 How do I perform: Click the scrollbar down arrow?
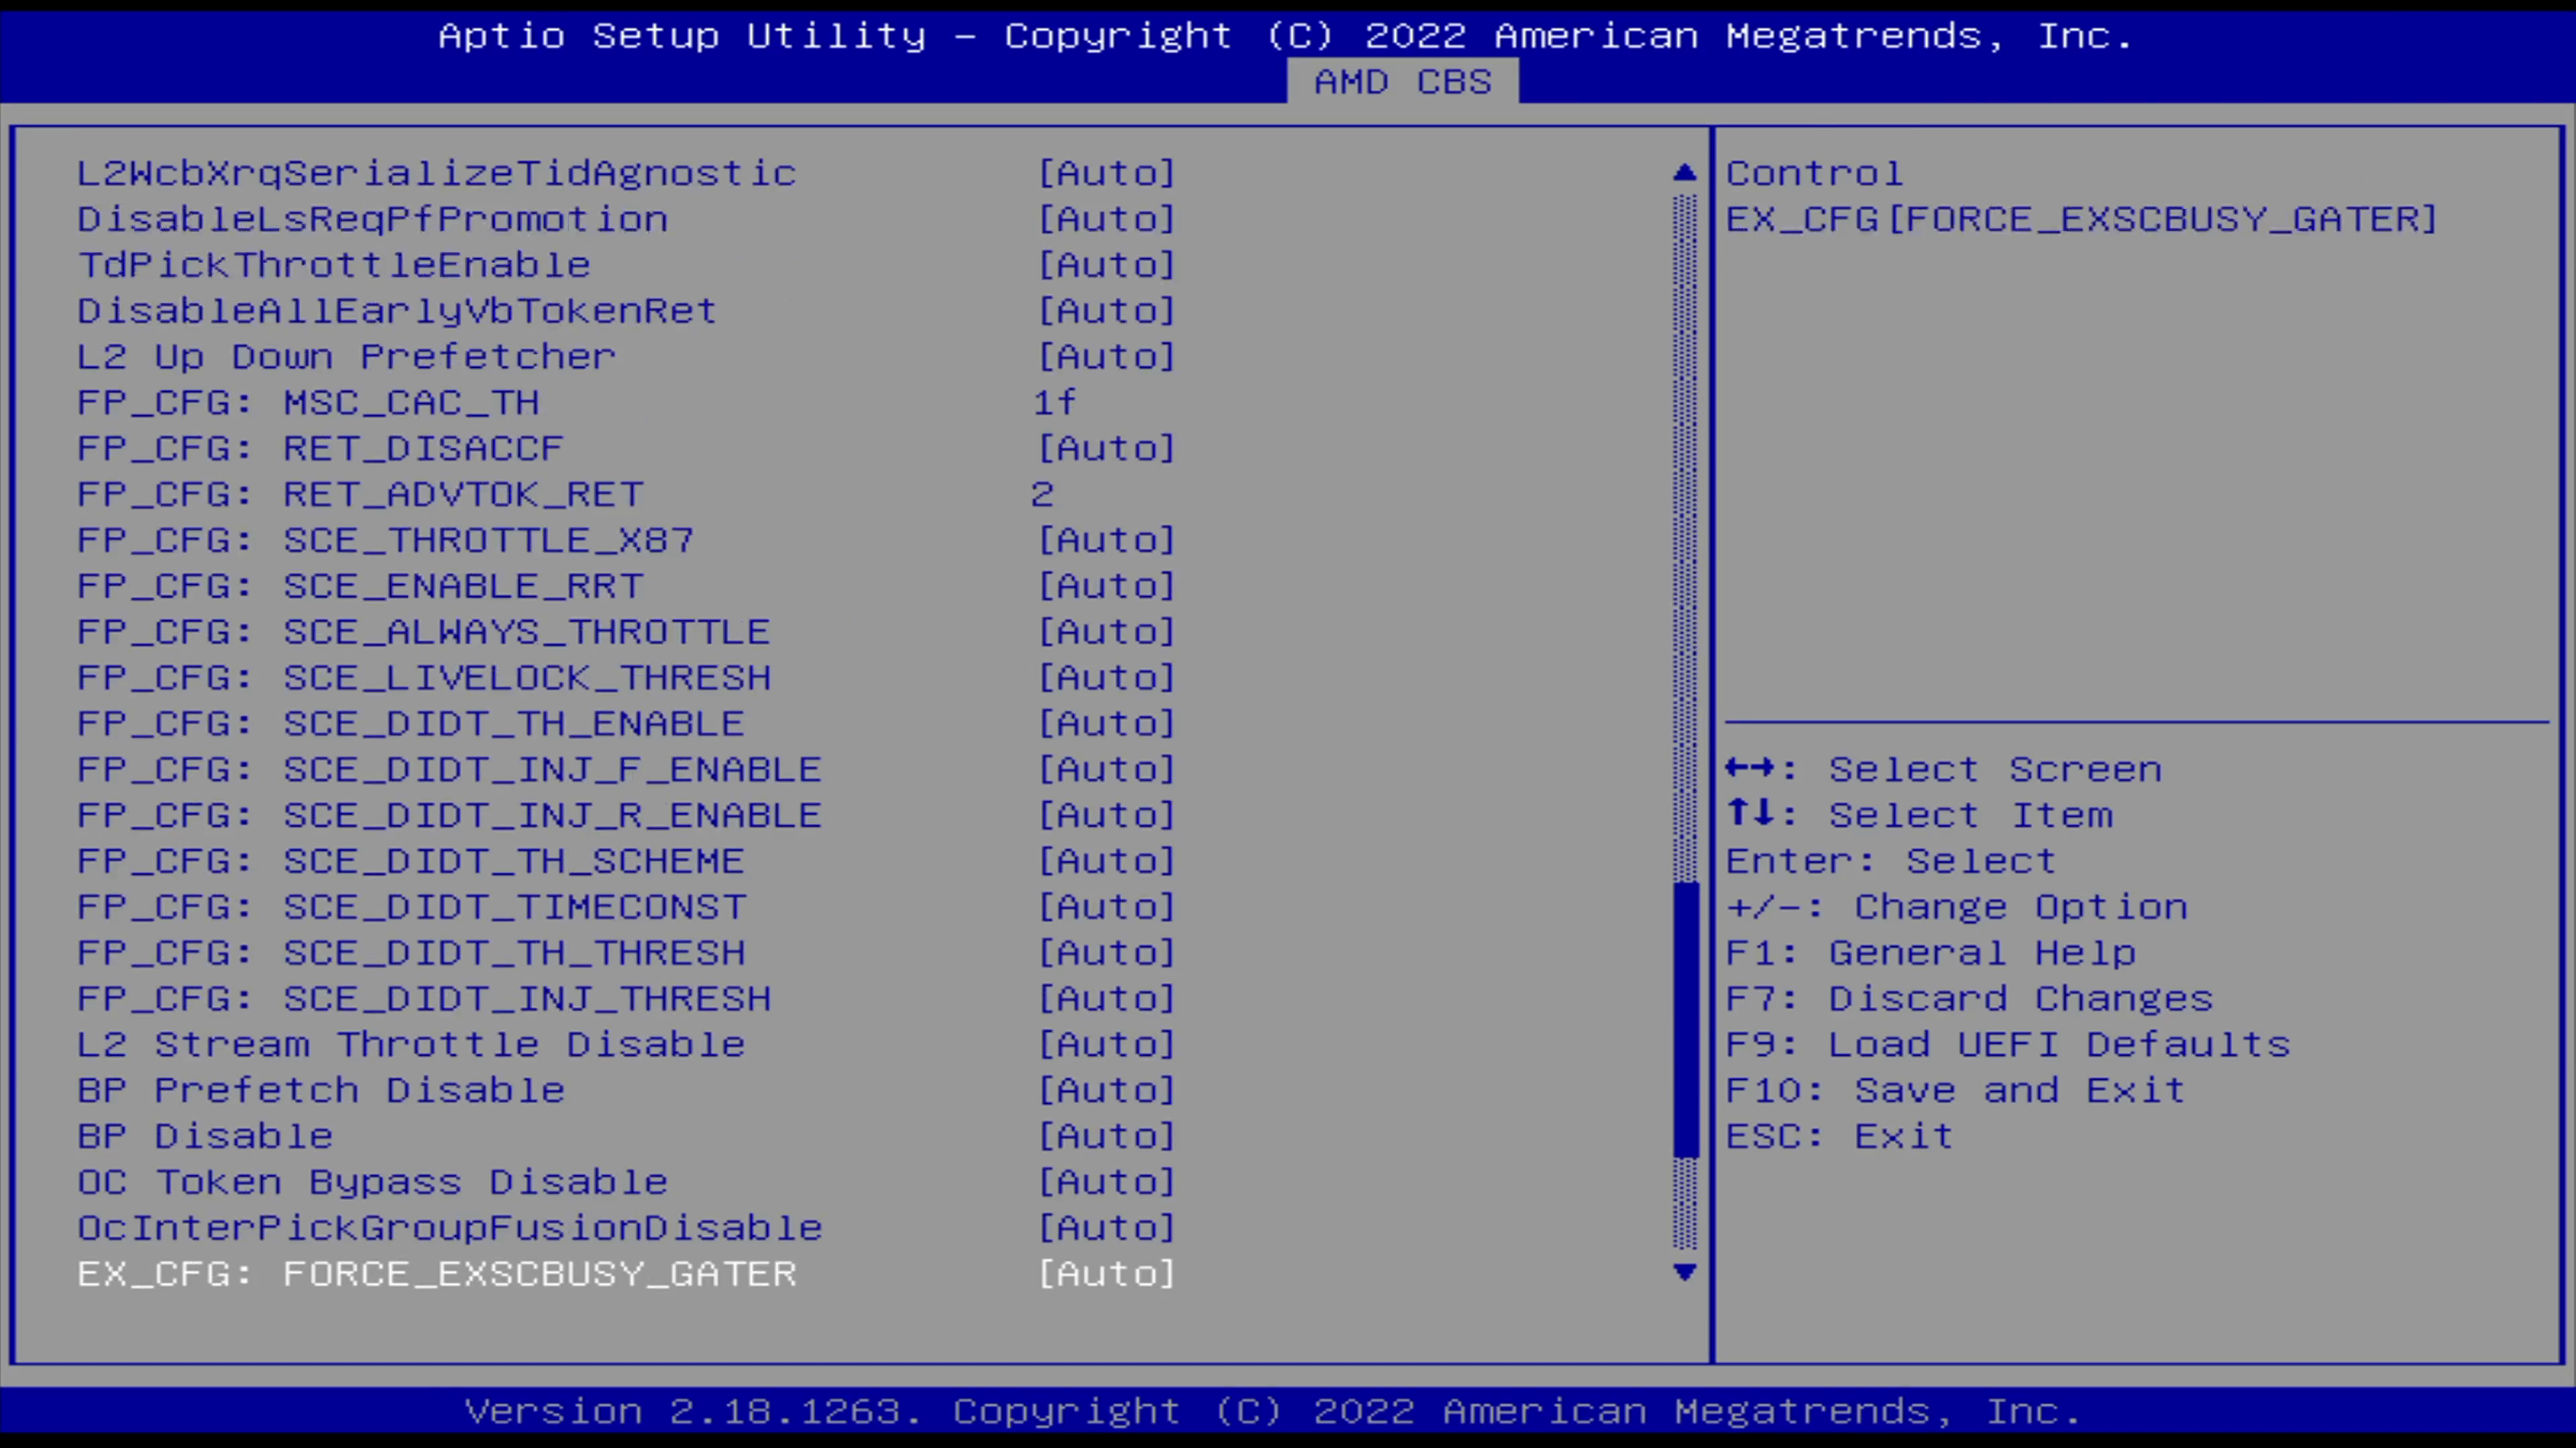click(x=1685, y=1272)
